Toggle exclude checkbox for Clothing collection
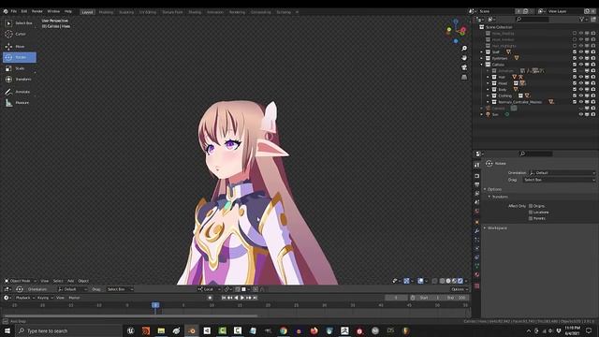 575,95
